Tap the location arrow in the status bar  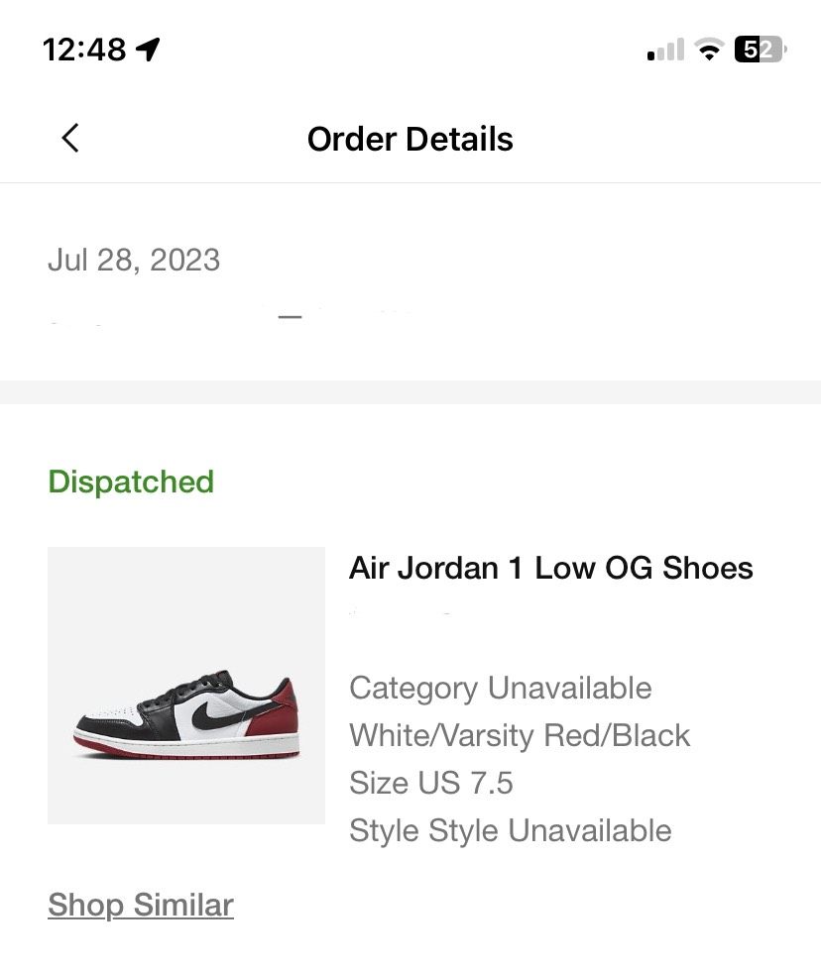148,49
